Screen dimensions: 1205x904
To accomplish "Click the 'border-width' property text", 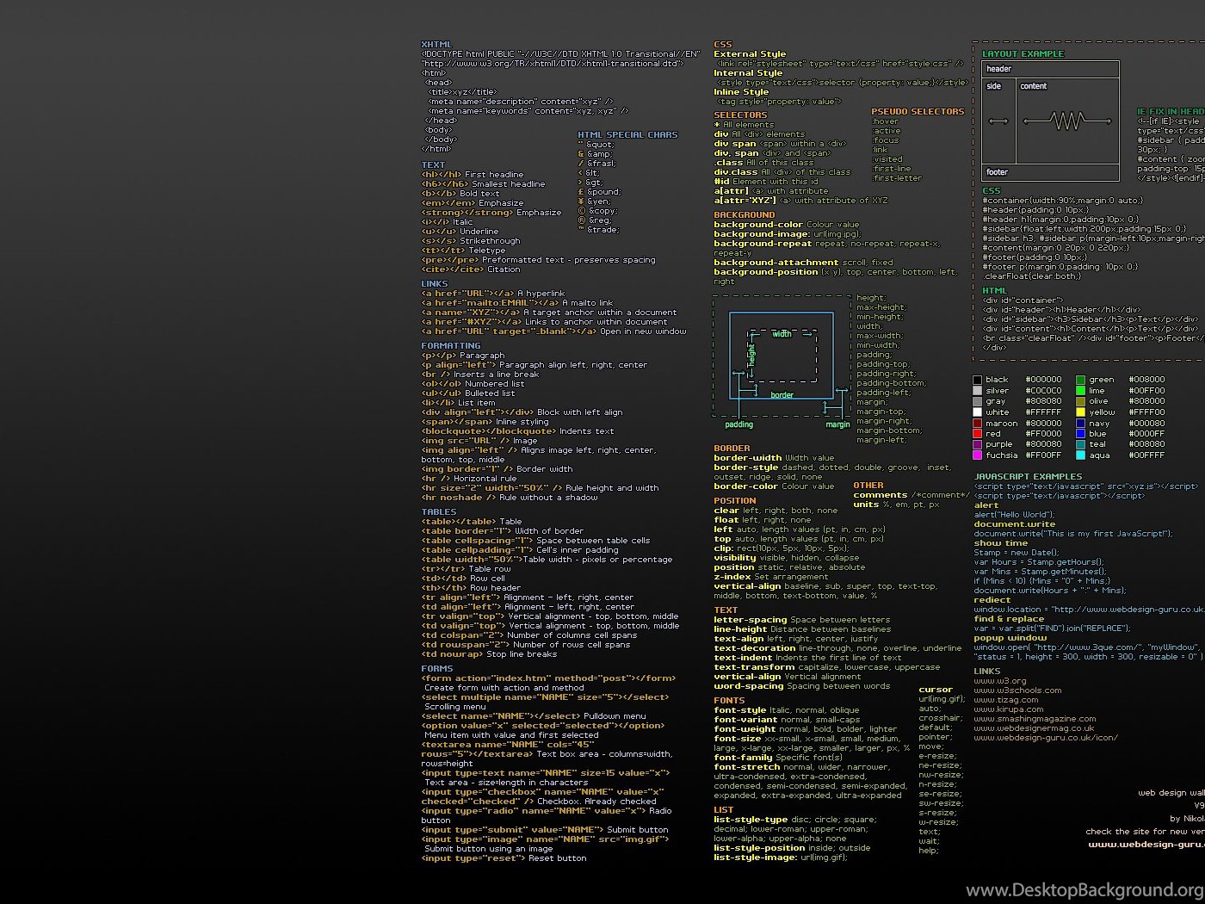I will tap(748, 458).
